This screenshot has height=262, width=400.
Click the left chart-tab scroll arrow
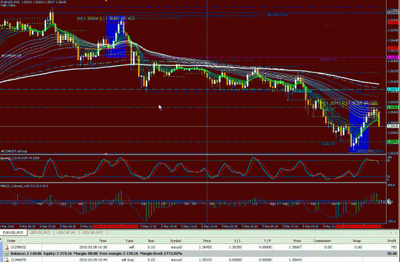click(x=391, y=233)
